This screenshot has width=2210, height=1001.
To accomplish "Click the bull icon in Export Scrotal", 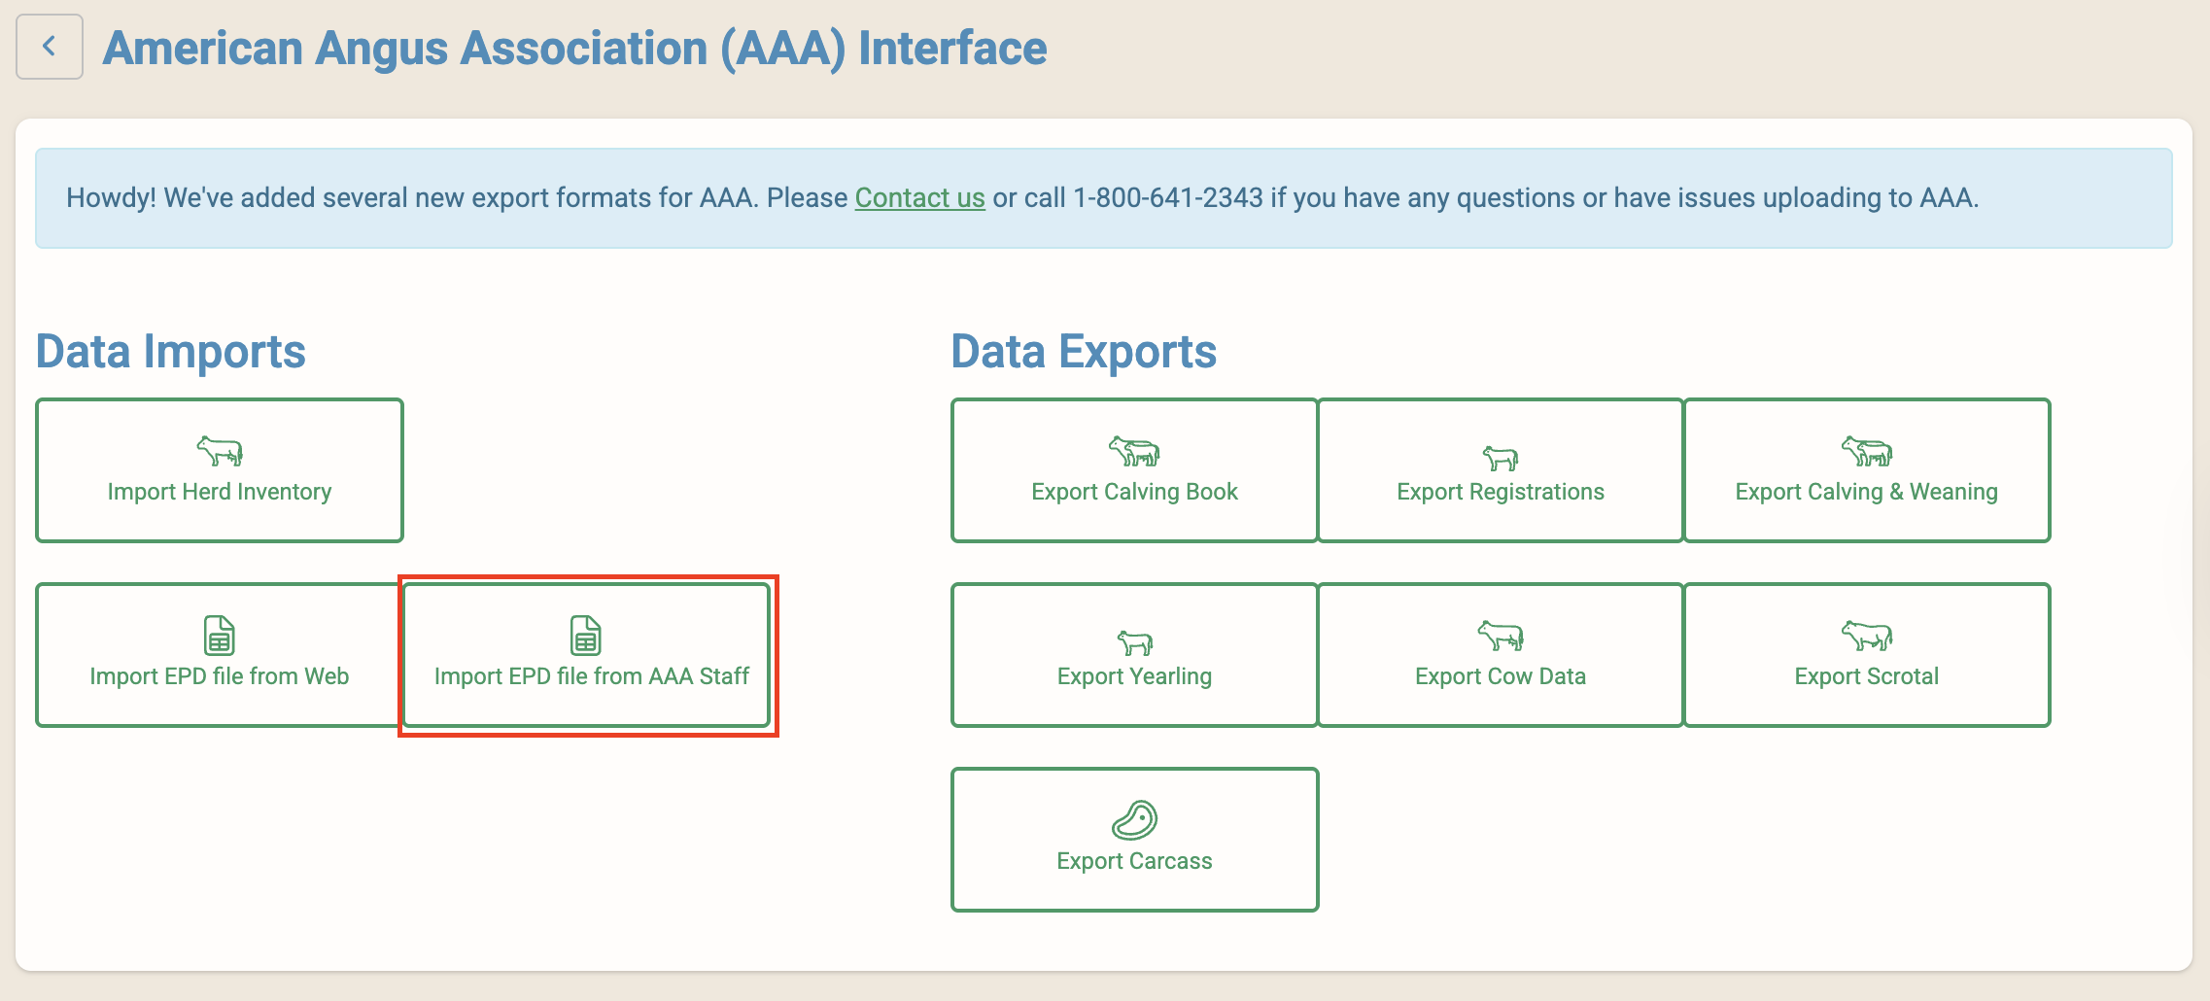I will [1867, 636].
